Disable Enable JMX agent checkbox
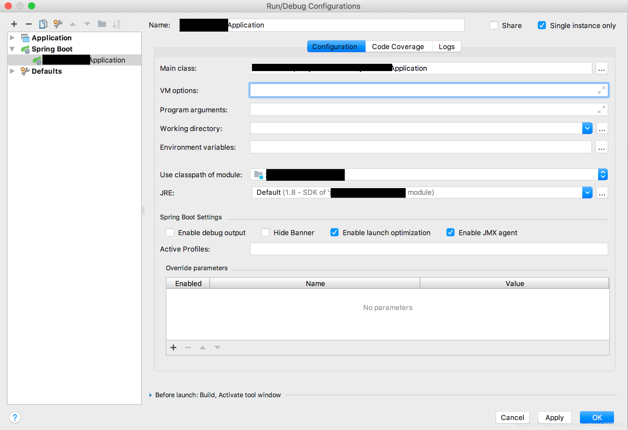 click(x=450, y=233)
